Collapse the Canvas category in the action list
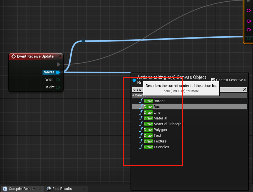Image resolution: width=253 pixels, height=192 pixels. coord(133,95)
